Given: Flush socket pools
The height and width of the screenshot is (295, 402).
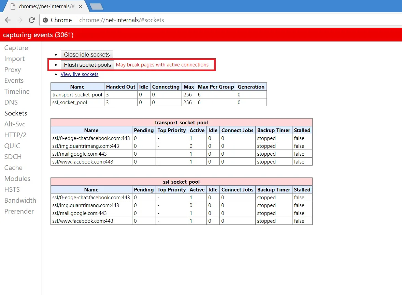Looking at the screenshot, I should pyautogui.click(x=87, y=65).
